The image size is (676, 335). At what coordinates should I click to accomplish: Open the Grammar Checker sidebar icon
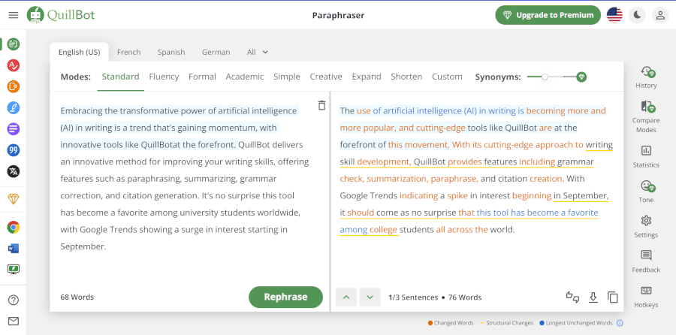[x=14, y=65]
